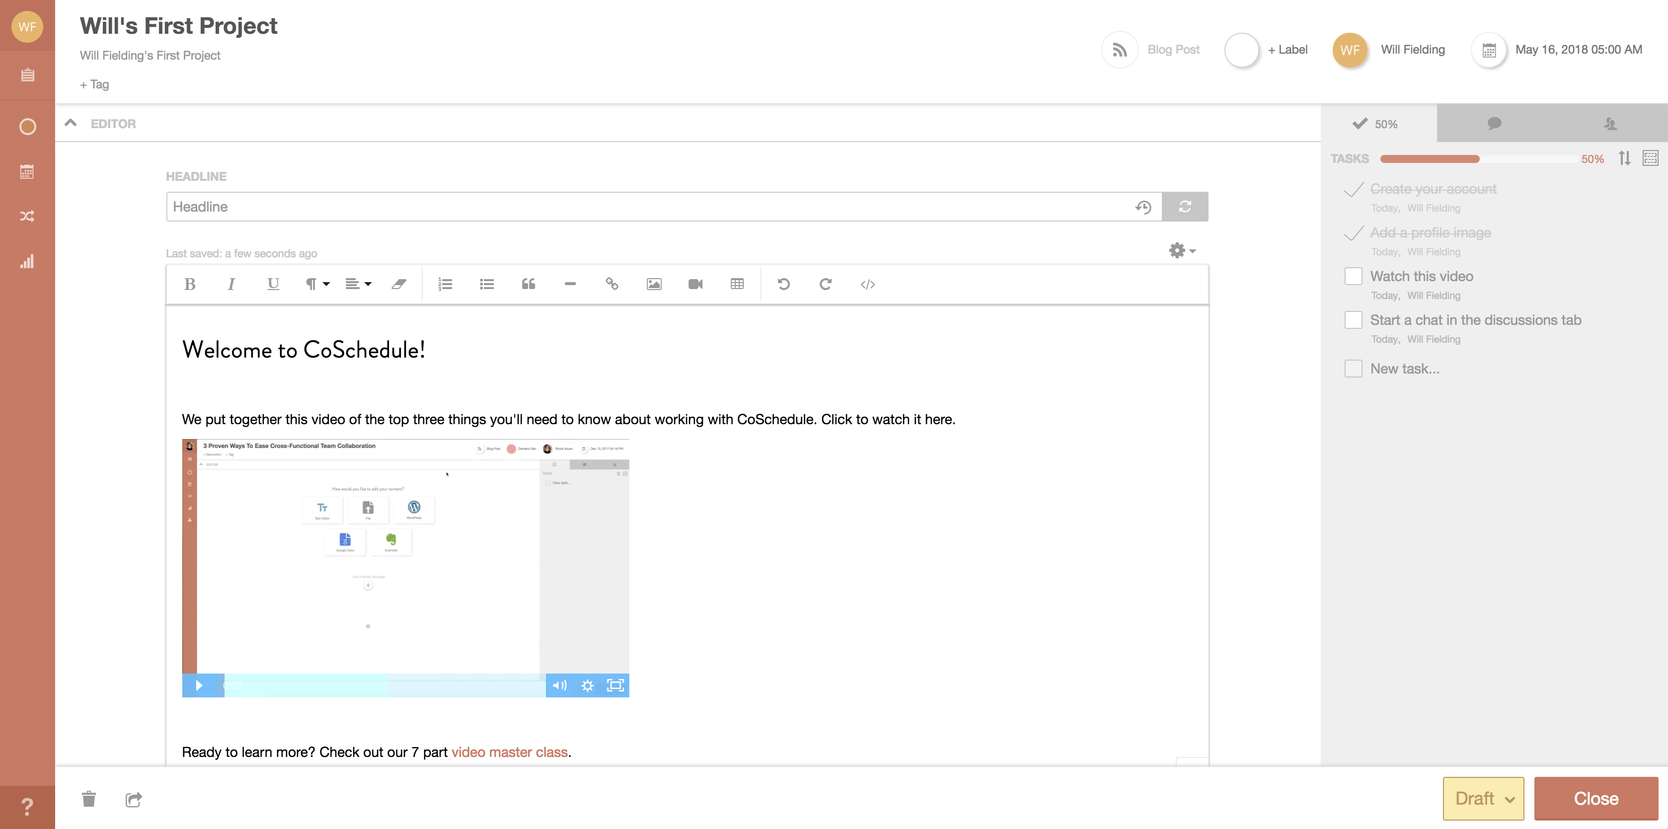Image resolution: width=1668 pixels, height=829 pixels.
Task: Switch to HTML code view
Action: pos(868,284)
